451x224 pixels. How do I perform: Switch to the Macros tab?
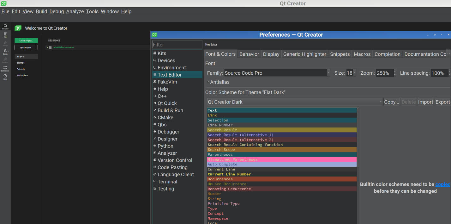(x=362, y=54)
